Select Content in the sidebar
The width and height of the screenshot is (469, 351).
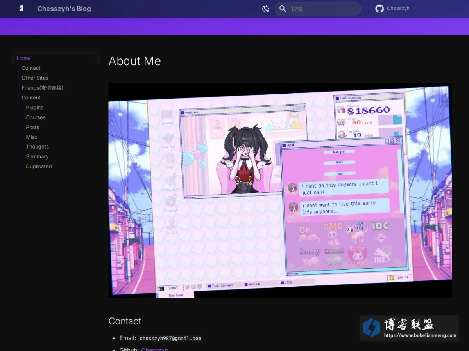pos(31,97)
